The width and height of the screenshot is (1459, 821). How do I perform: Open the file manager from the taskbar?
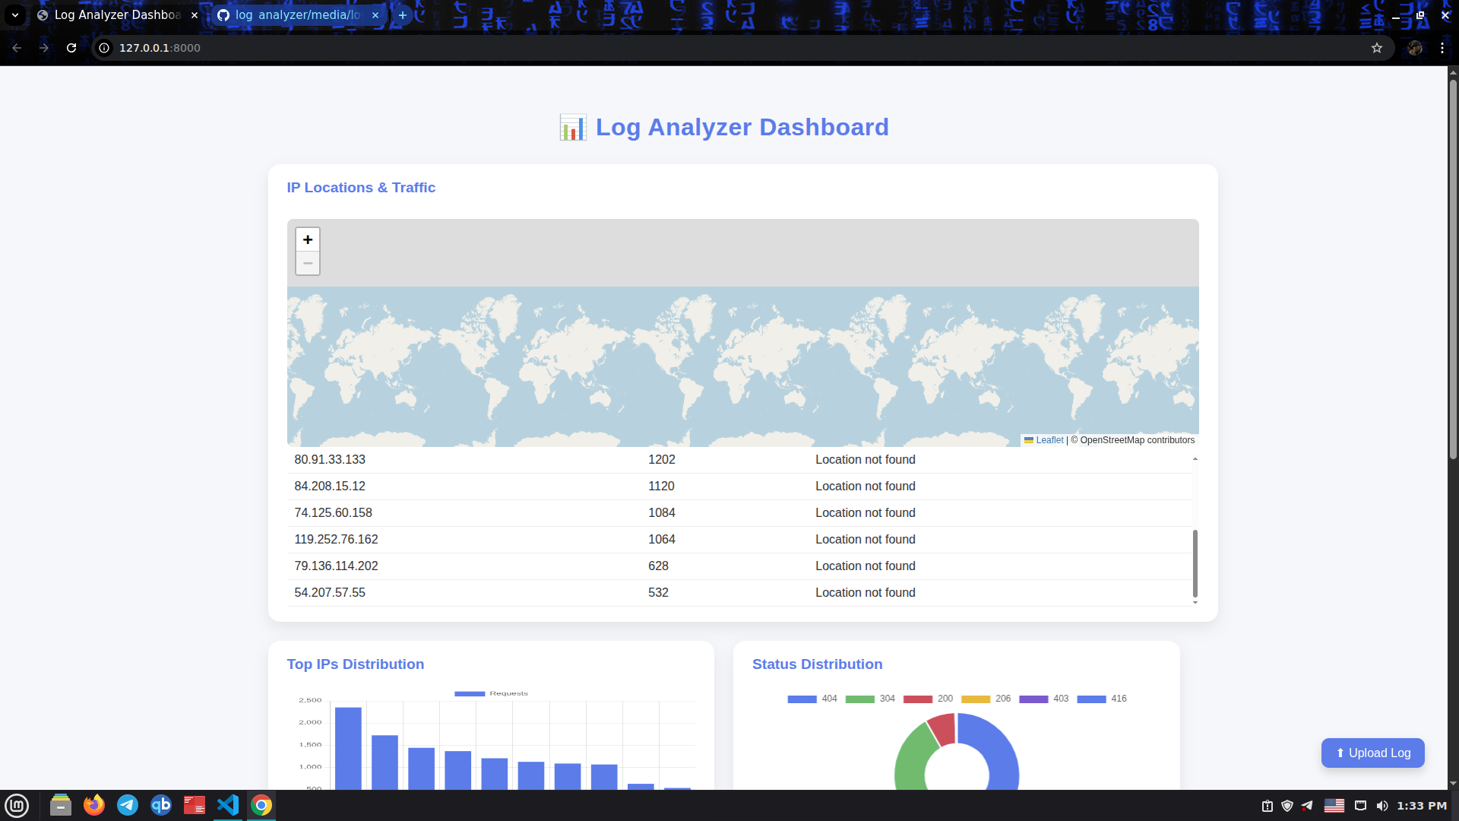[61, 805]
